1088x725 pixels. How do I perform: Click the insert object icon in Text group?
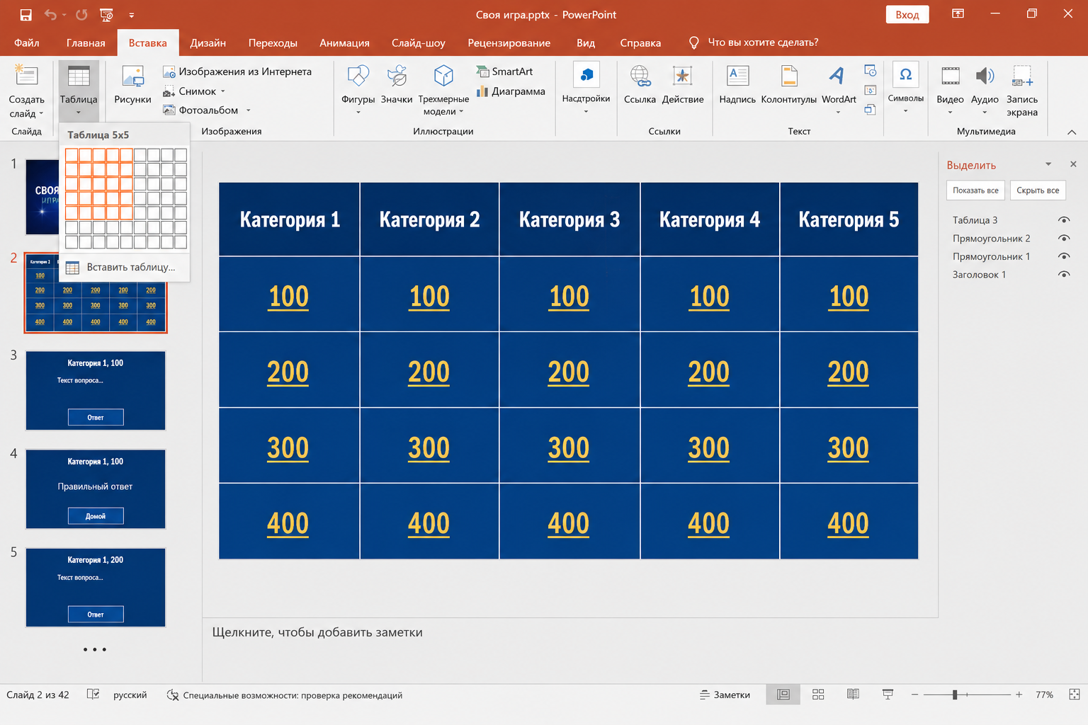coord(871,109)
